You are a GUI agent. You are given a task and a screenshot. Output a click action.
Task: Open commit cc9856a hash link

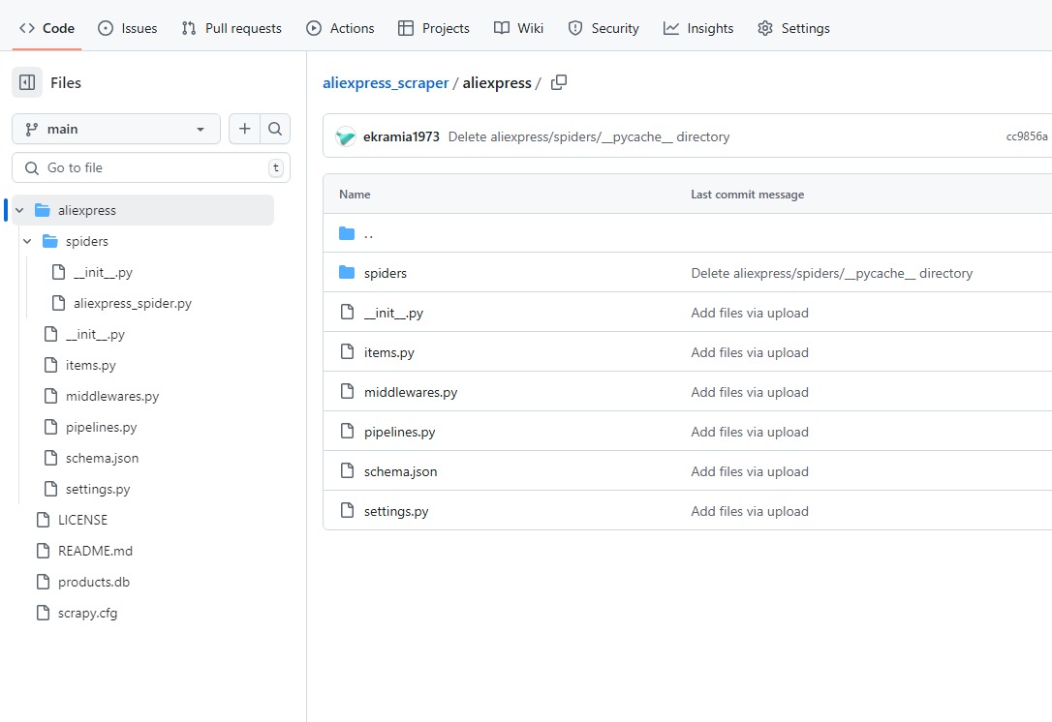tap(1026, 136)
